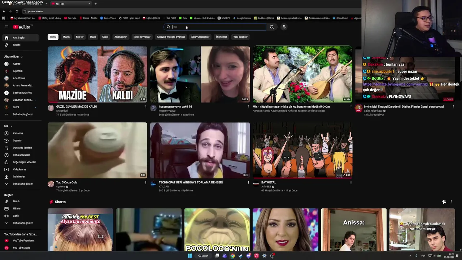This screenshot has width=462, height=260.
Task: Open the Home - Netflix bookmark
Action: click(88, 18)
